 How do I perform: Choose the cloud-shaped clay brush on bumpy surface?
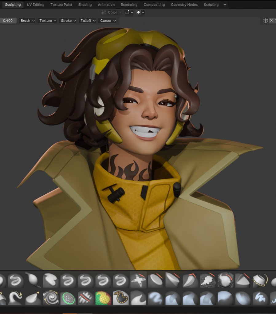[x=208, y=280]
